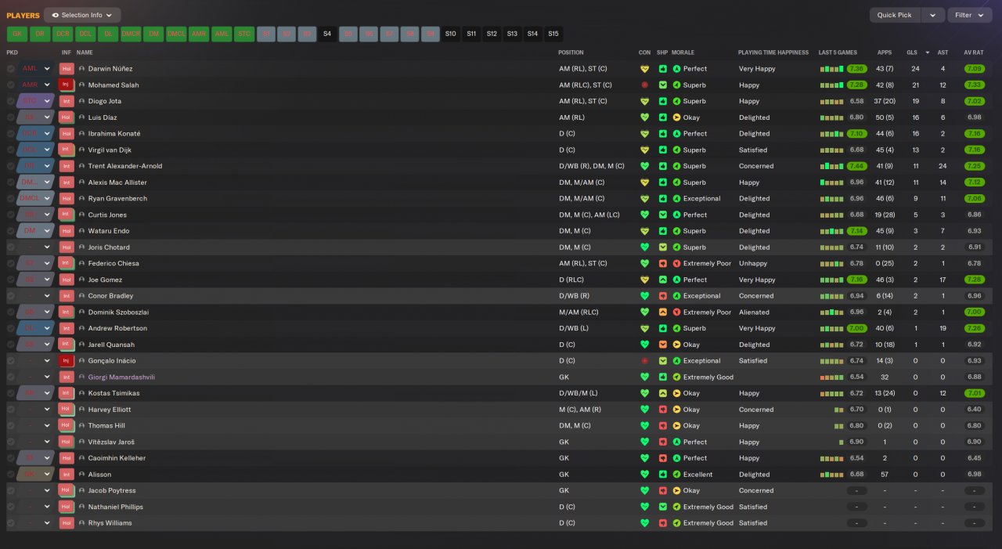Toggle picked checkmark for Joris Chotard
The image size is (1002, 549).
coord(11,247)
